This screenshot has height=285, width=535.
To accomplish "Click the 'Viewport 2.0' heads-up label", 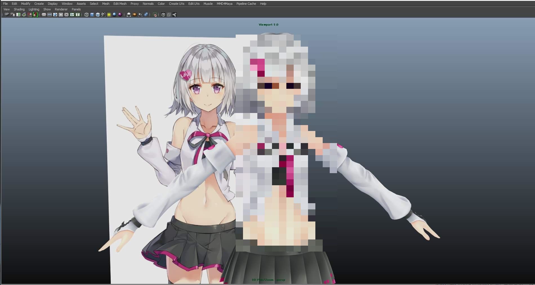I will pos(268,25).
